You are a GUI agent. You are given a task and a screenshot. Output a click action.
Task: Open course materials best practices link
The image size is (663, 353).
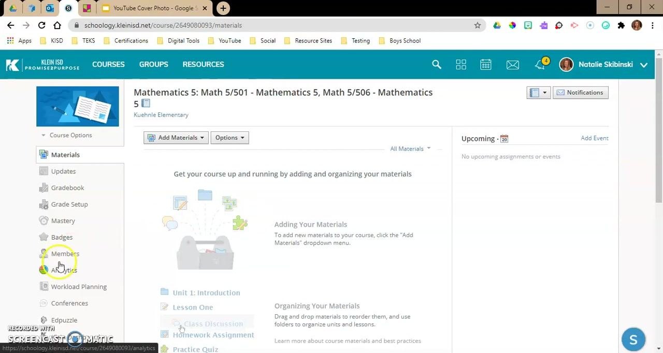(348, 341)
